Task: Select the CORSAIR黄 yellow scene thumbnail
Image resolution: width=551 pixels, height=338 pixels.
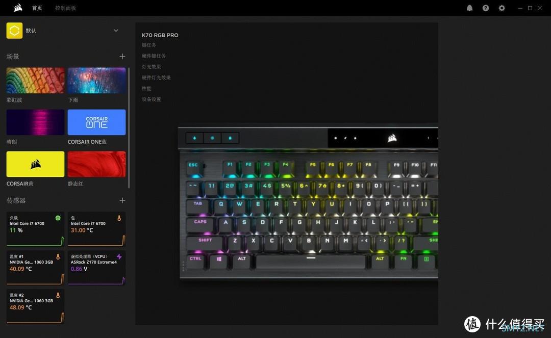Action: pyautogui.click(x=35, y=164)
